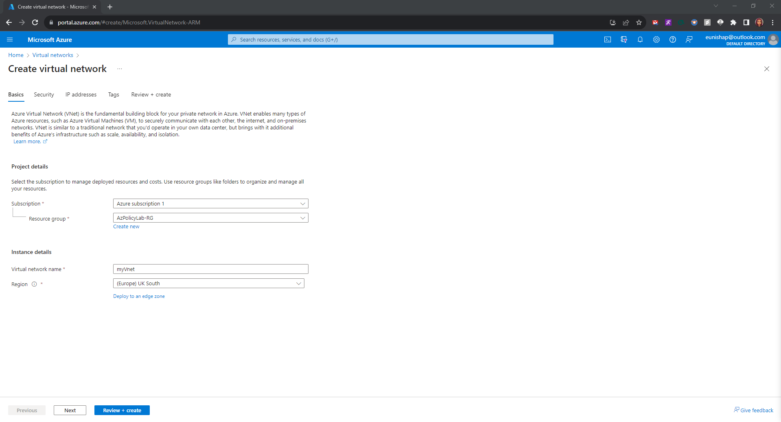Go to the Tags tab
The height and width of the screenshot is (422, 781).
[x=114, y=94]
